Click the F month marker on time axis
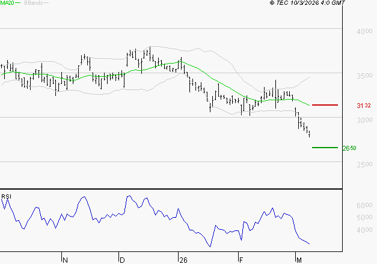 (x=242, y=259)
